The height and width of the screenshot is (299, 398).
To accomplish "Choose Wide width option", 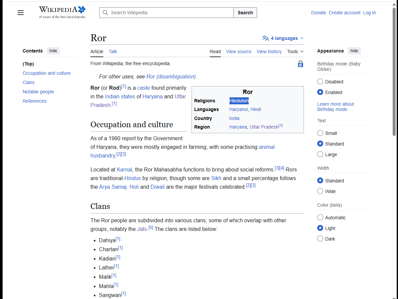I will coord(320,191).
